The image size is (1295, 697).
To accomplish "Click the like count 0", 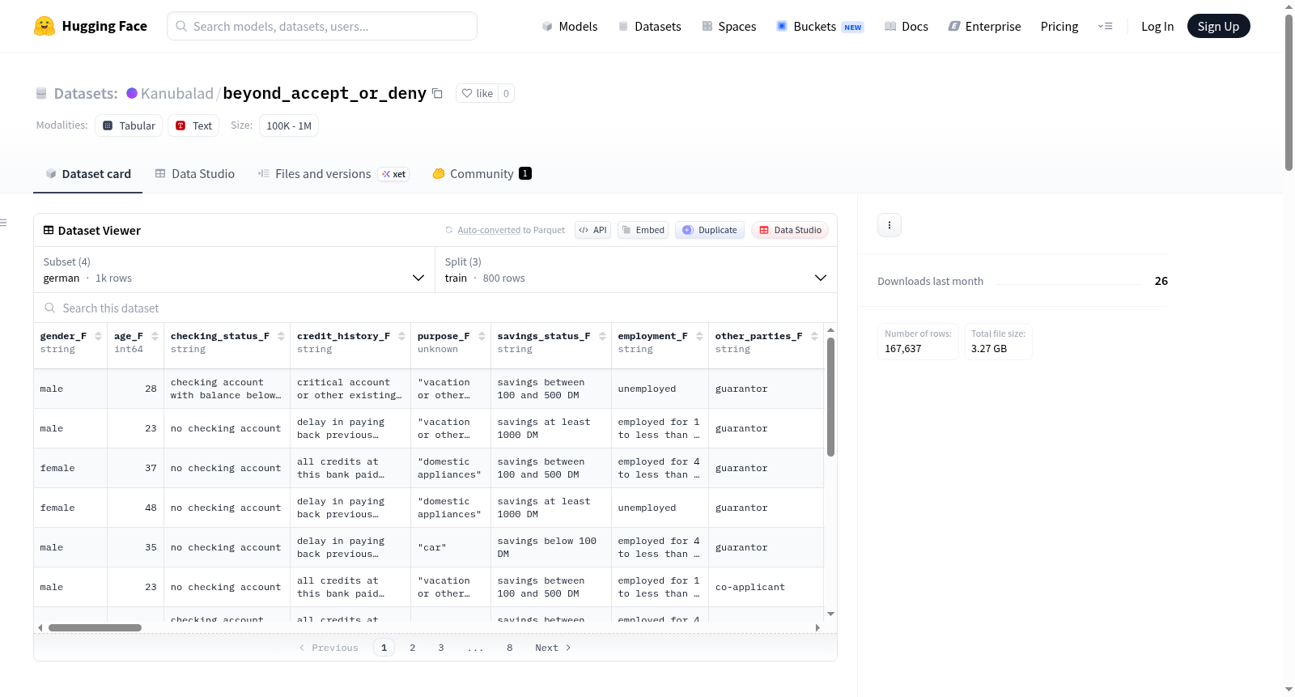I will pyautogui.click(x=507, y=93).
